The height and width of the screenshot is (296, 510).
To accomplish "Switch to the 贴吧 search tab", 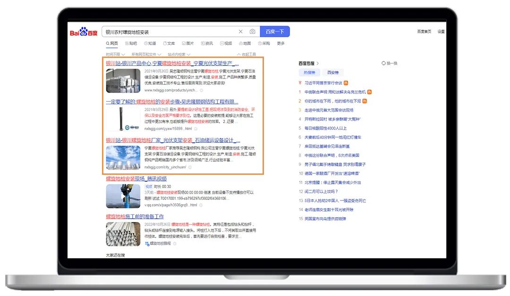I will coord(131,43).
